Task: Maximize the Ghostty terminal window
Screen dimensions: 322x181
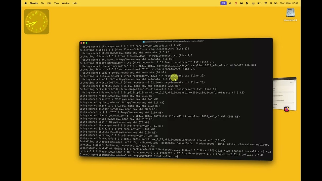Action: click(x=87, y=43)
